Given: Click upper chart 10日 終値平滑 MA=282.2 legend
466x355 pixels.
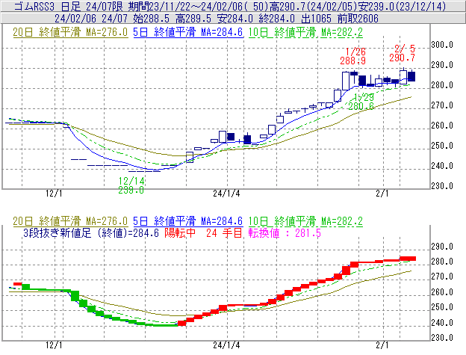Looking at the screenshot, I should [x=305, y=32].
